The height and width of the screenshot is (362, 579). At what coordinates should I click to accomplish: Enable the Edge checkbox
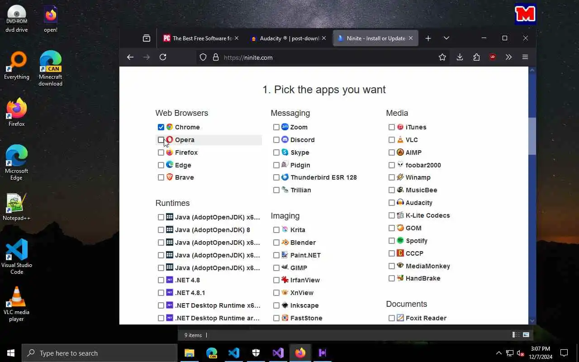pos(161,165)
